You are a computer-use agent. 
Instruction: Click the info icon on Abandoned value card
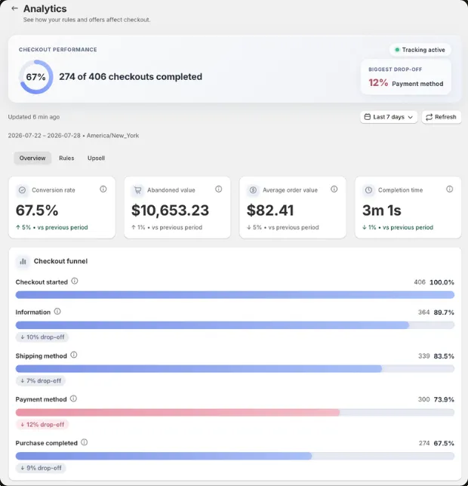click(218, 189)
